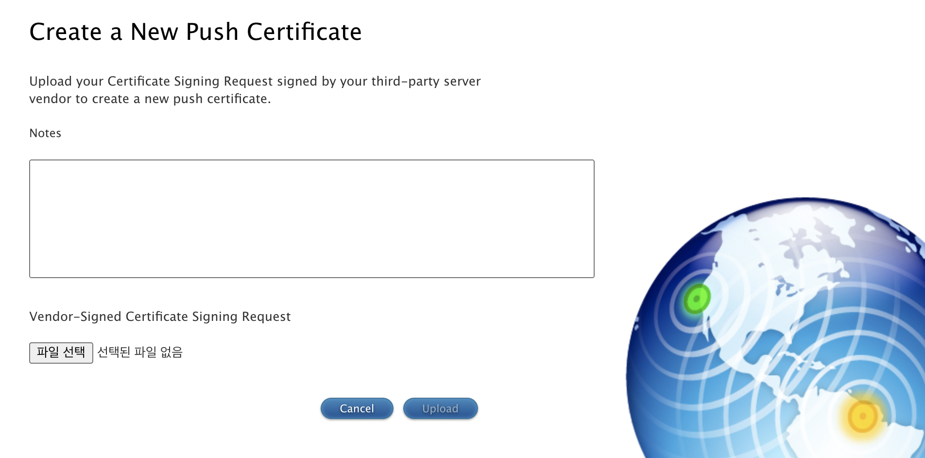Click the 선택된 파일 없음 file status text
Screen dimensions: 925x458
140,352
